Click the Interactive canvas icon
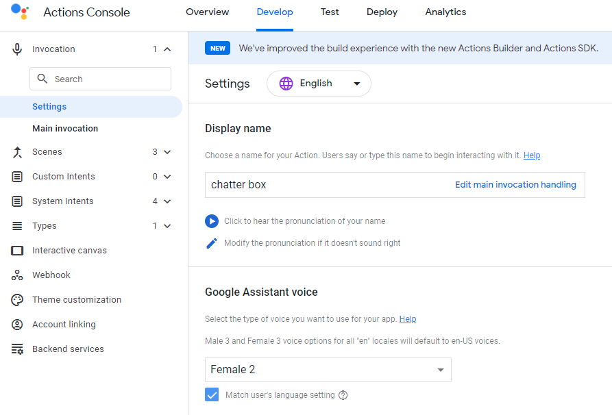Image resolution: width=612 pixels, height=415 pixels. [x=16, y=250]
